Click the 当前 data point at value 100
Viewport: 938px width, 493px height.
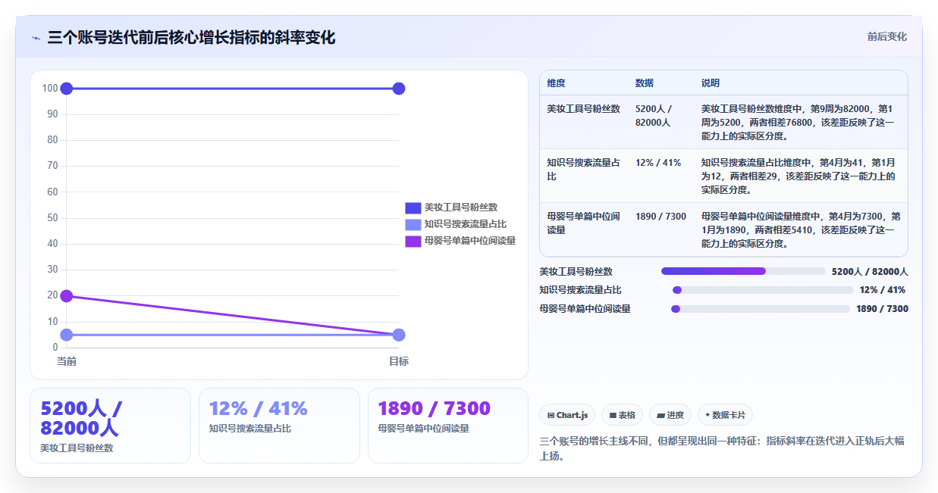point(66,89)
